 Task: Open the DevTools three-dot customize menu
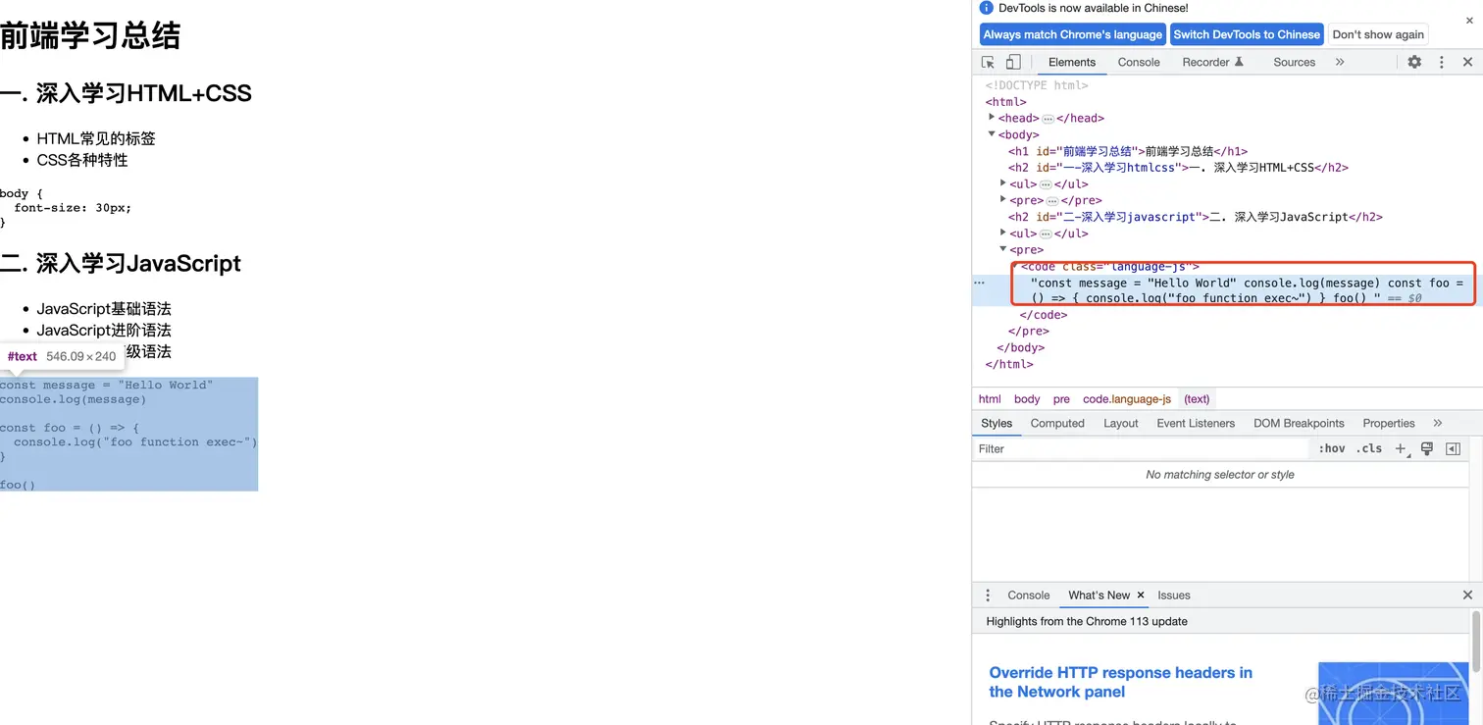1442,62
